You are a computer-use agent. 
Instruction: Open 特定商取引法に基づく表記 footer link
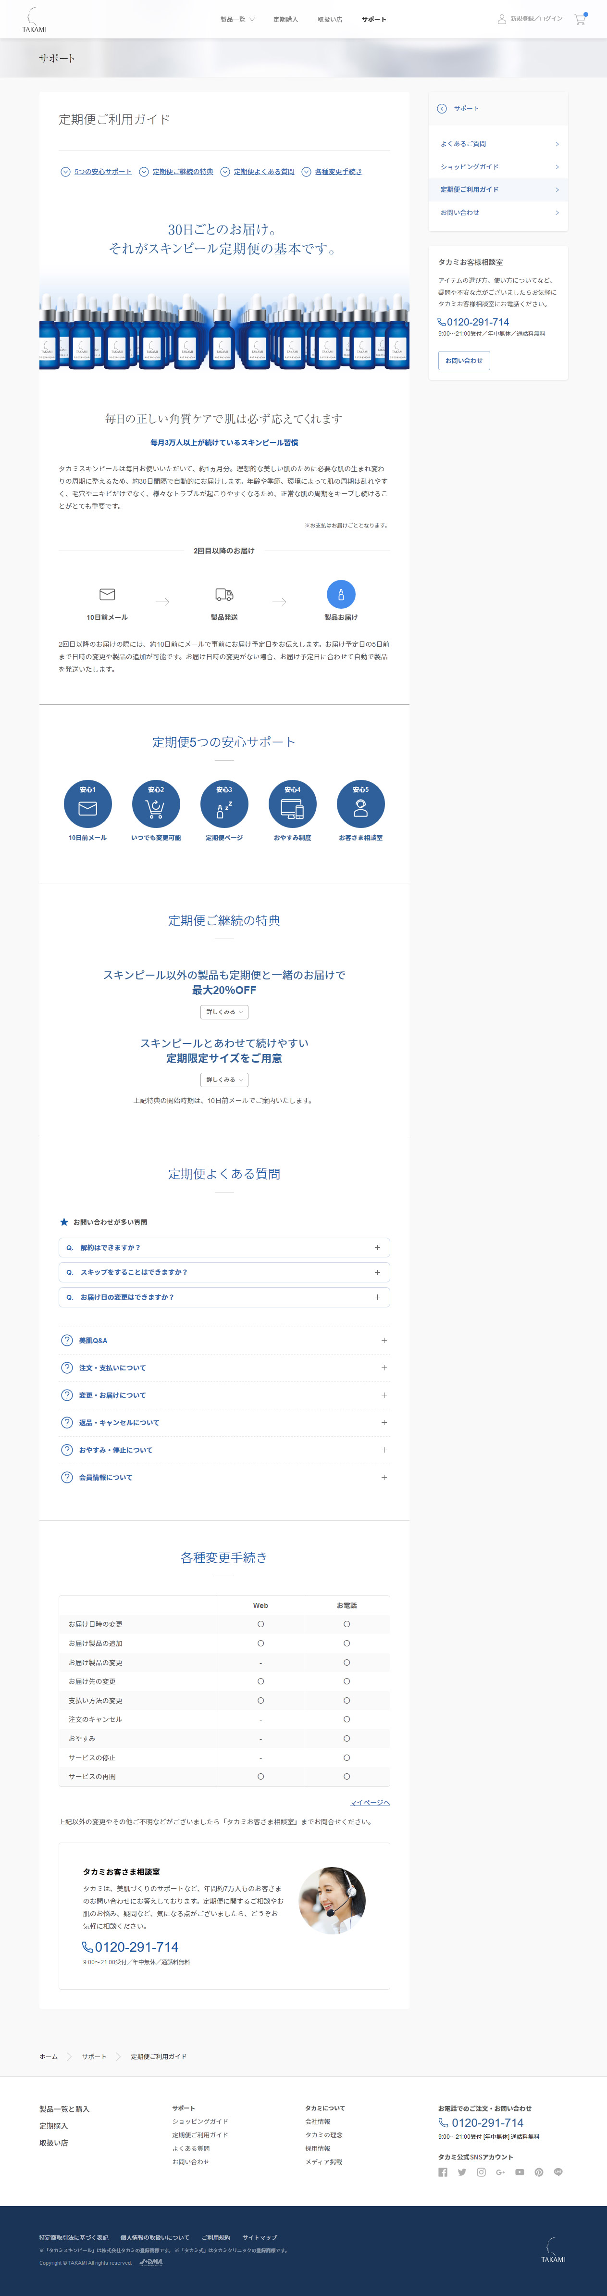[x=74, y=2237]
